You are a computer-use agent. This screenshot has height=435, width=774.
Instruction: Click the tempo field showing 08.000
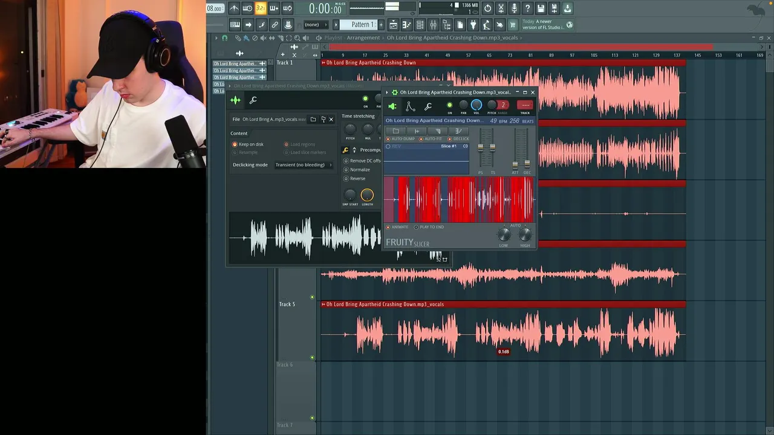pyautogui.click(x=215, y=8)
